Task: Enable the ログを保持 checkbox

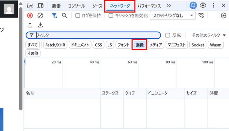Action: click(77, 15)
